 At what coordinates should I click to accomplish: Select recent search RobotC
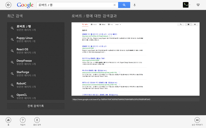pos(36,85)
